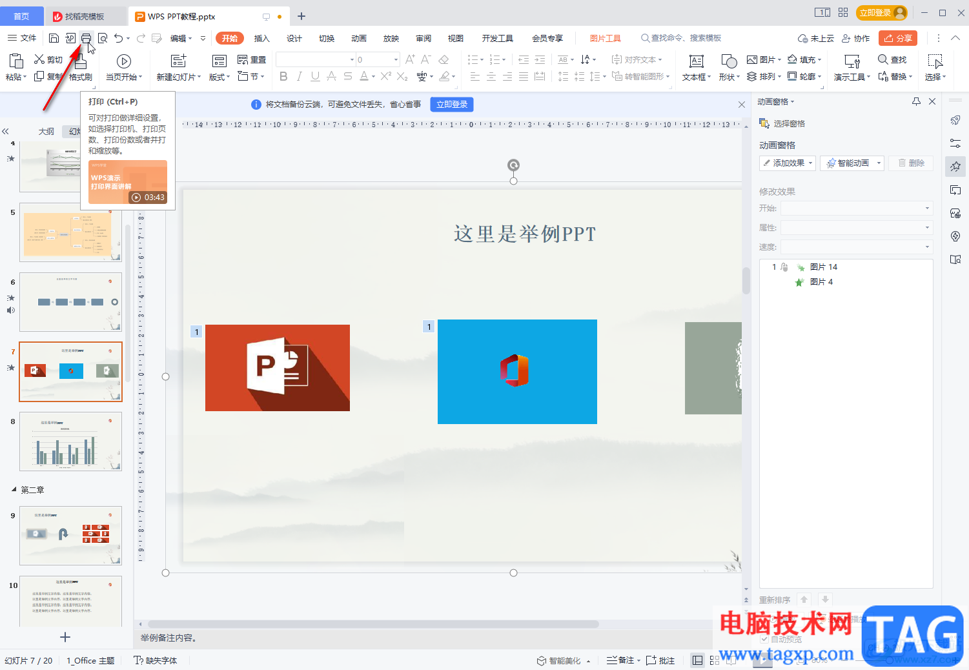Open Print Preview icon
Image resolution: width=969 pixels, height=670 pixels.
[102, 38]
